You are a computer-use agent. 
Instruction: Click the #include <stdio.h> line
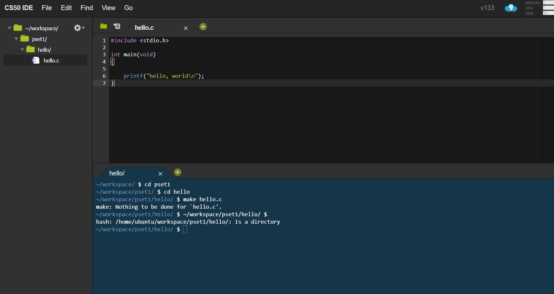pos(140,40)
